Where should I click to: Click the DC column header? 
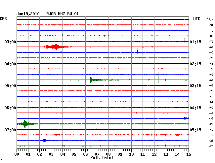(x=208, y=18)
